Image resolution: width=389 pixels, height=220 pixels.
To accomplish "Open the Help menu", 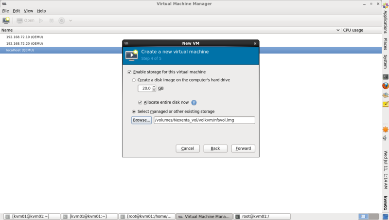I will 41,11.
